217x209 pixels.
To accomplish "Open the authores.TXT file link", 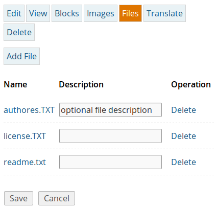I will (29, 110).
